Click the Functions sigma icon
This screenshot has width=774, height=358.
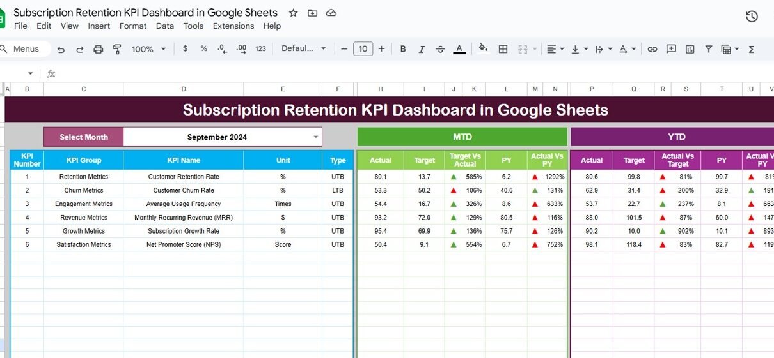tap(752, 49)
